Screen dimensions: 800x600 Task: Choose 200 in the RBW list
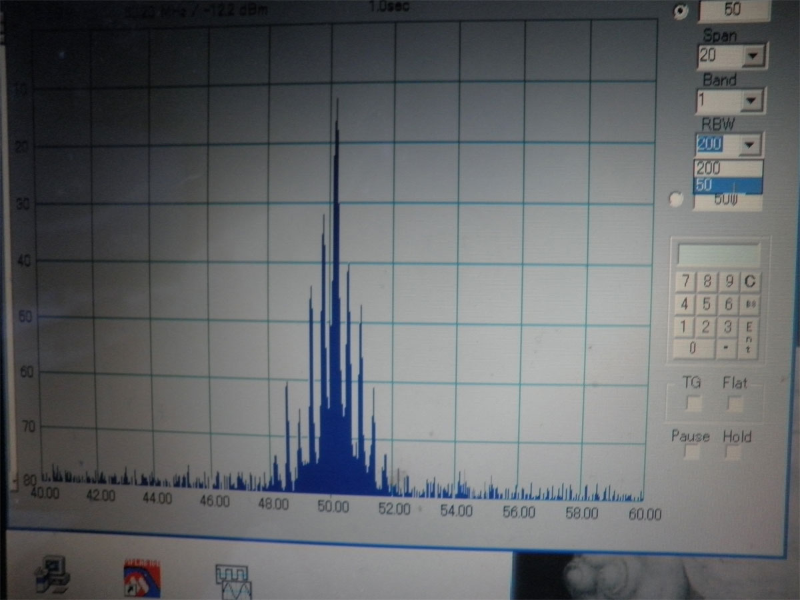(x=727, y=169)
